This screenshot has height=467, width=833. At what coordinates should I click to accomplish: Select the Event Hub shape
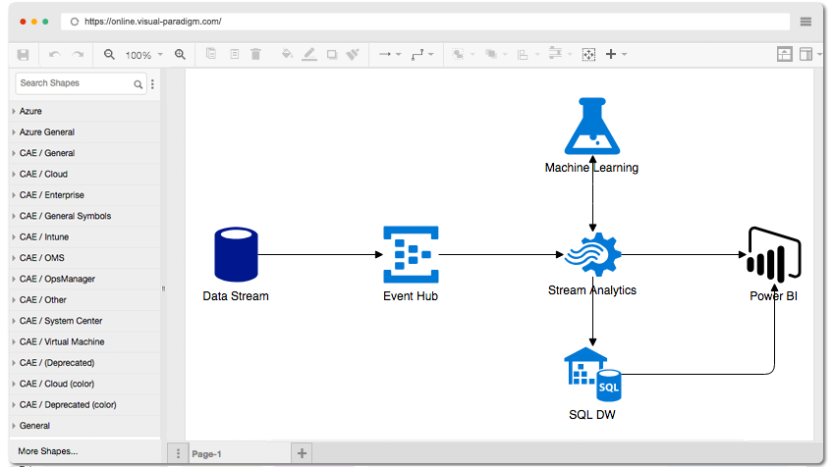411,254
